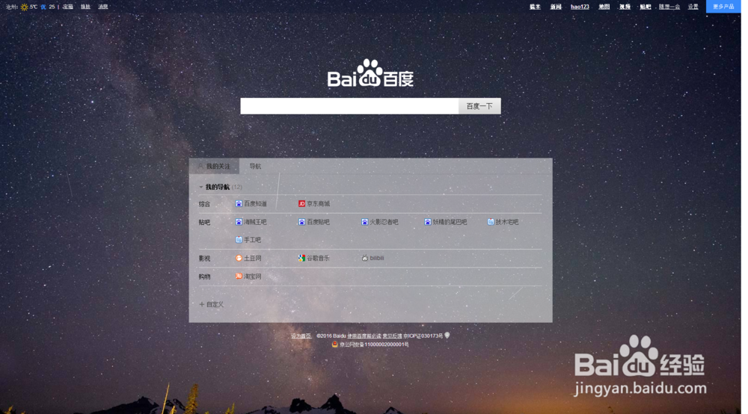The height and width of the screenshot is (414, 748).
Task: Open the 京东商城 link text
Action: point(318,203)
